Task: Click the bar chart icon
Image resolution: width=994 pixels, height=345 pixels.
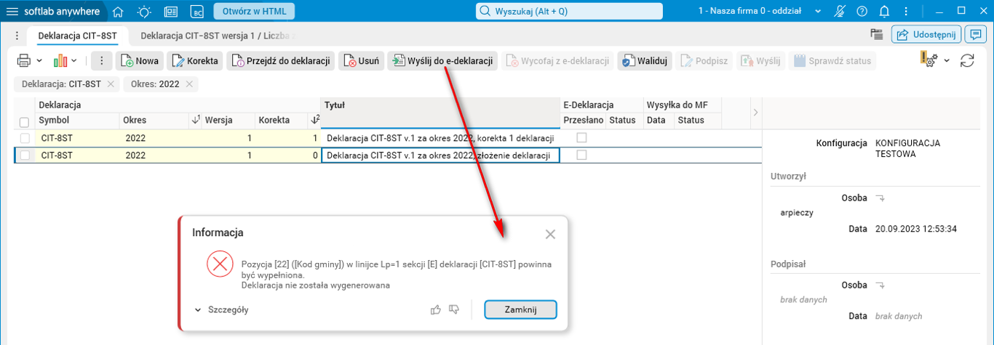Action: 60,61
